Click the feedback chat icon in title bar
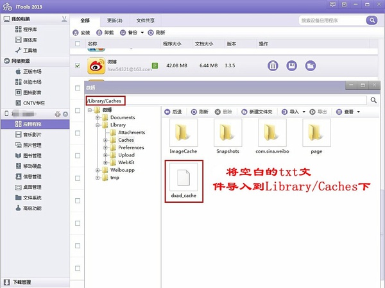This screenshot has width=385, height=288. tap(332, 4)
